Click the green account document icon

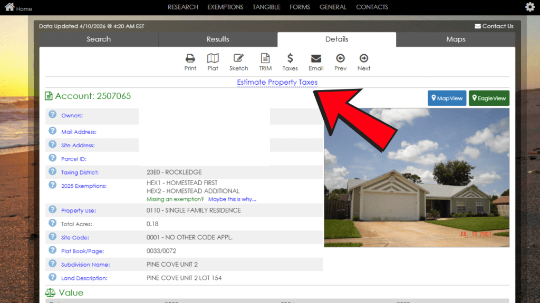(x=49, y=97)
